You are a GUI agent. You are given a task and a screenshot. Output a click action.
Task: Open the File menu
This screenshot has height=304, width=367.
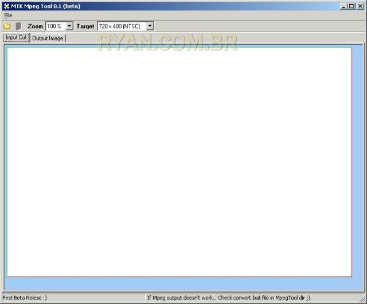[8, 15]
